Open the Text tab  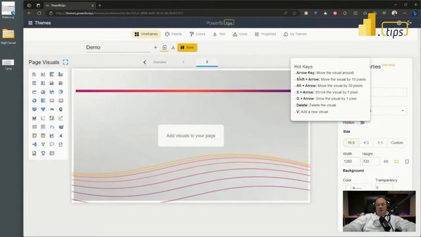coord(219,34)
